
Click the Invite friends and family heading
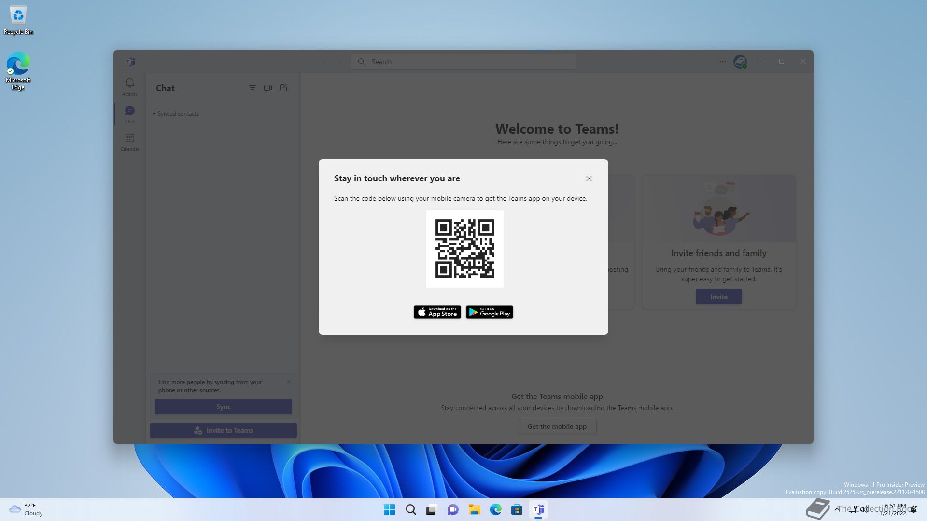coord(718,253)
